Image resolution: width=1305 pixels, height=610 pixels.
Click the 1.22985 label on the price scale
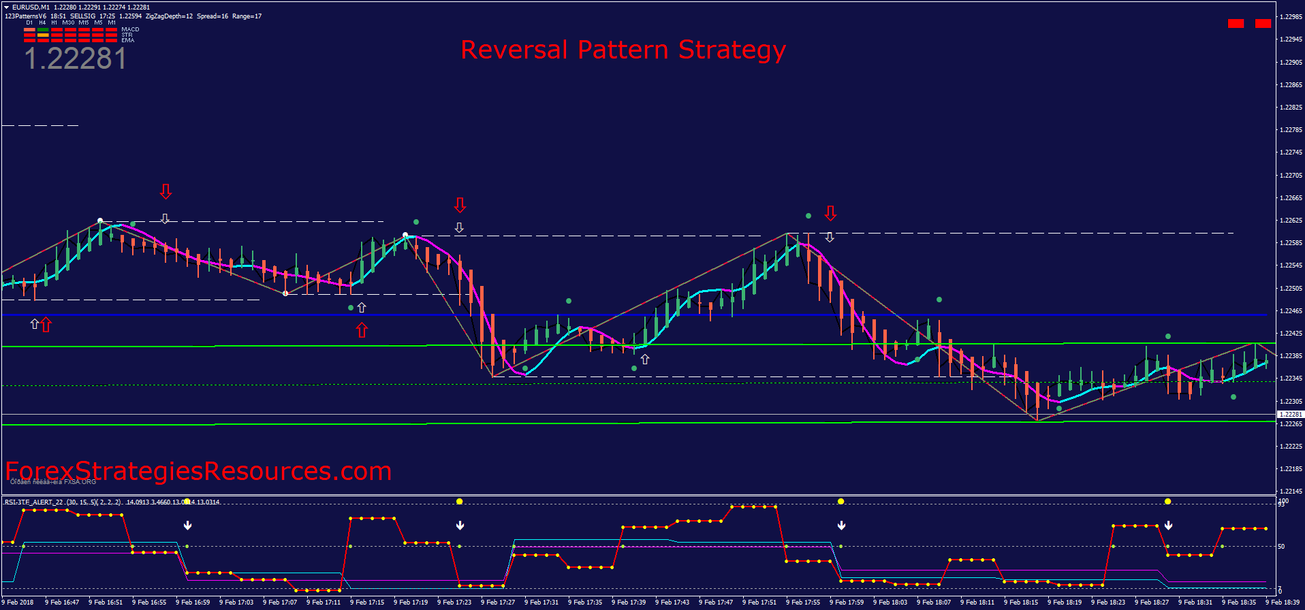click(x=1291, y=16)
